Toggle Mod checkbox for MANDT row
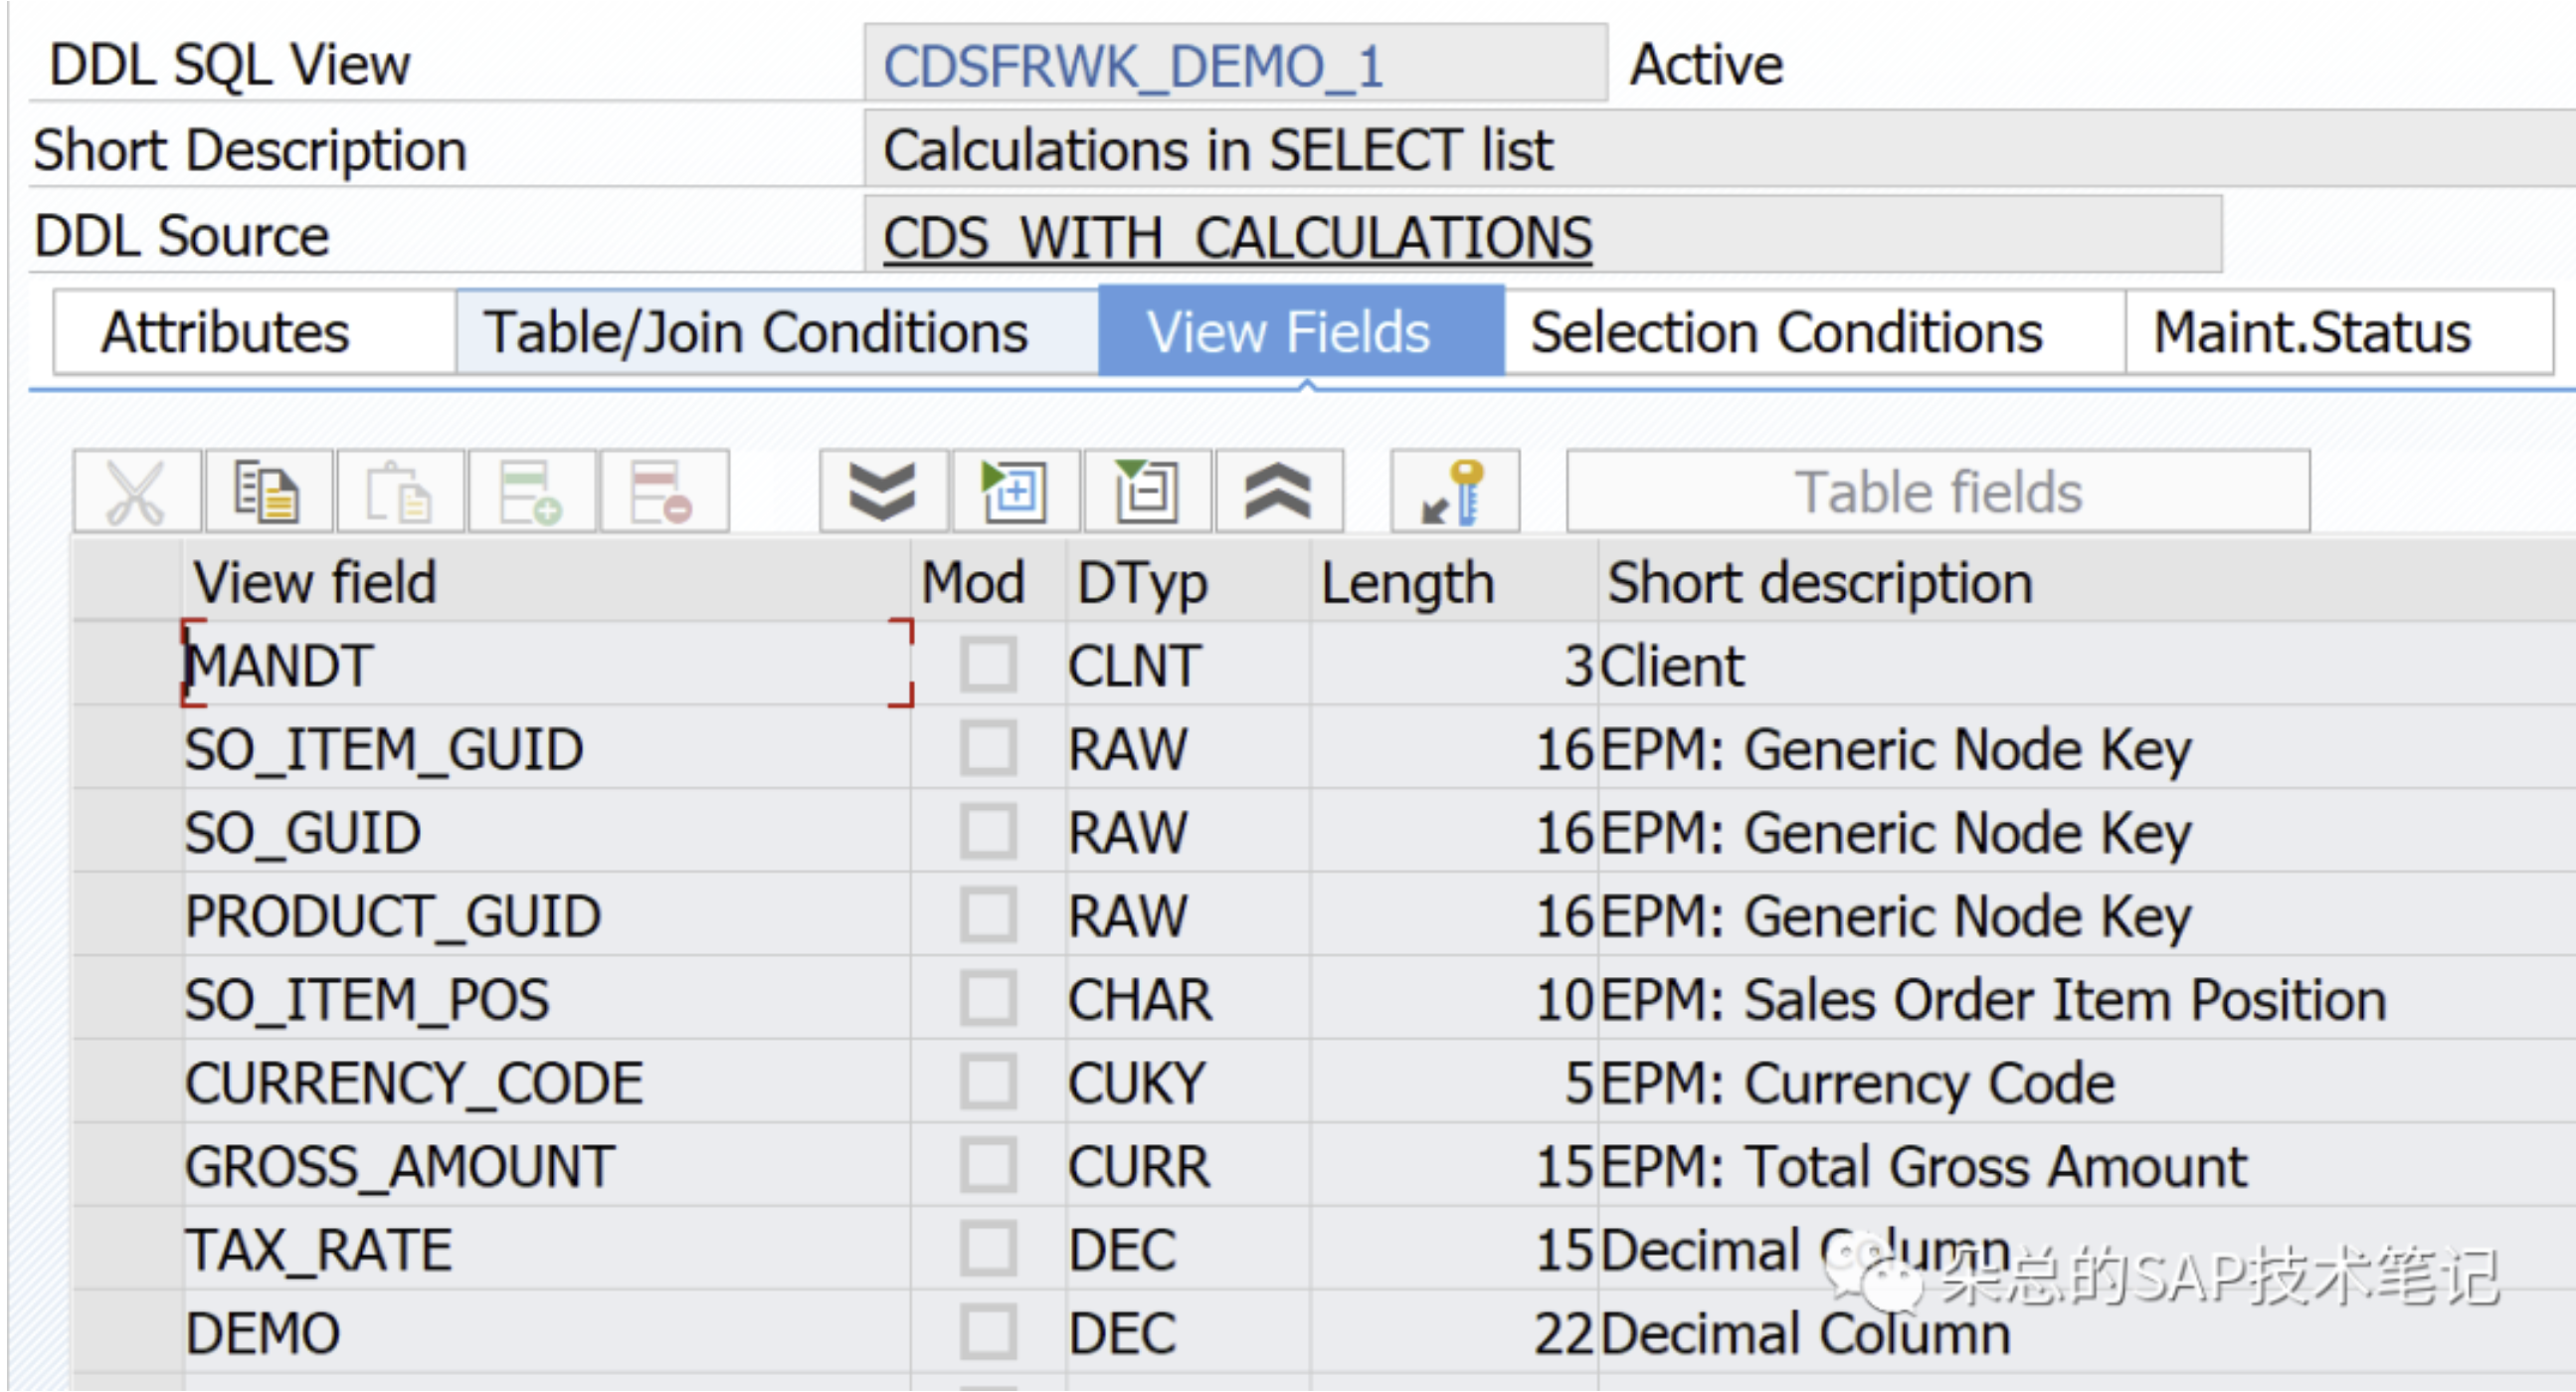Screen dimensions: 2576x1392 click(x=988, y=665)
